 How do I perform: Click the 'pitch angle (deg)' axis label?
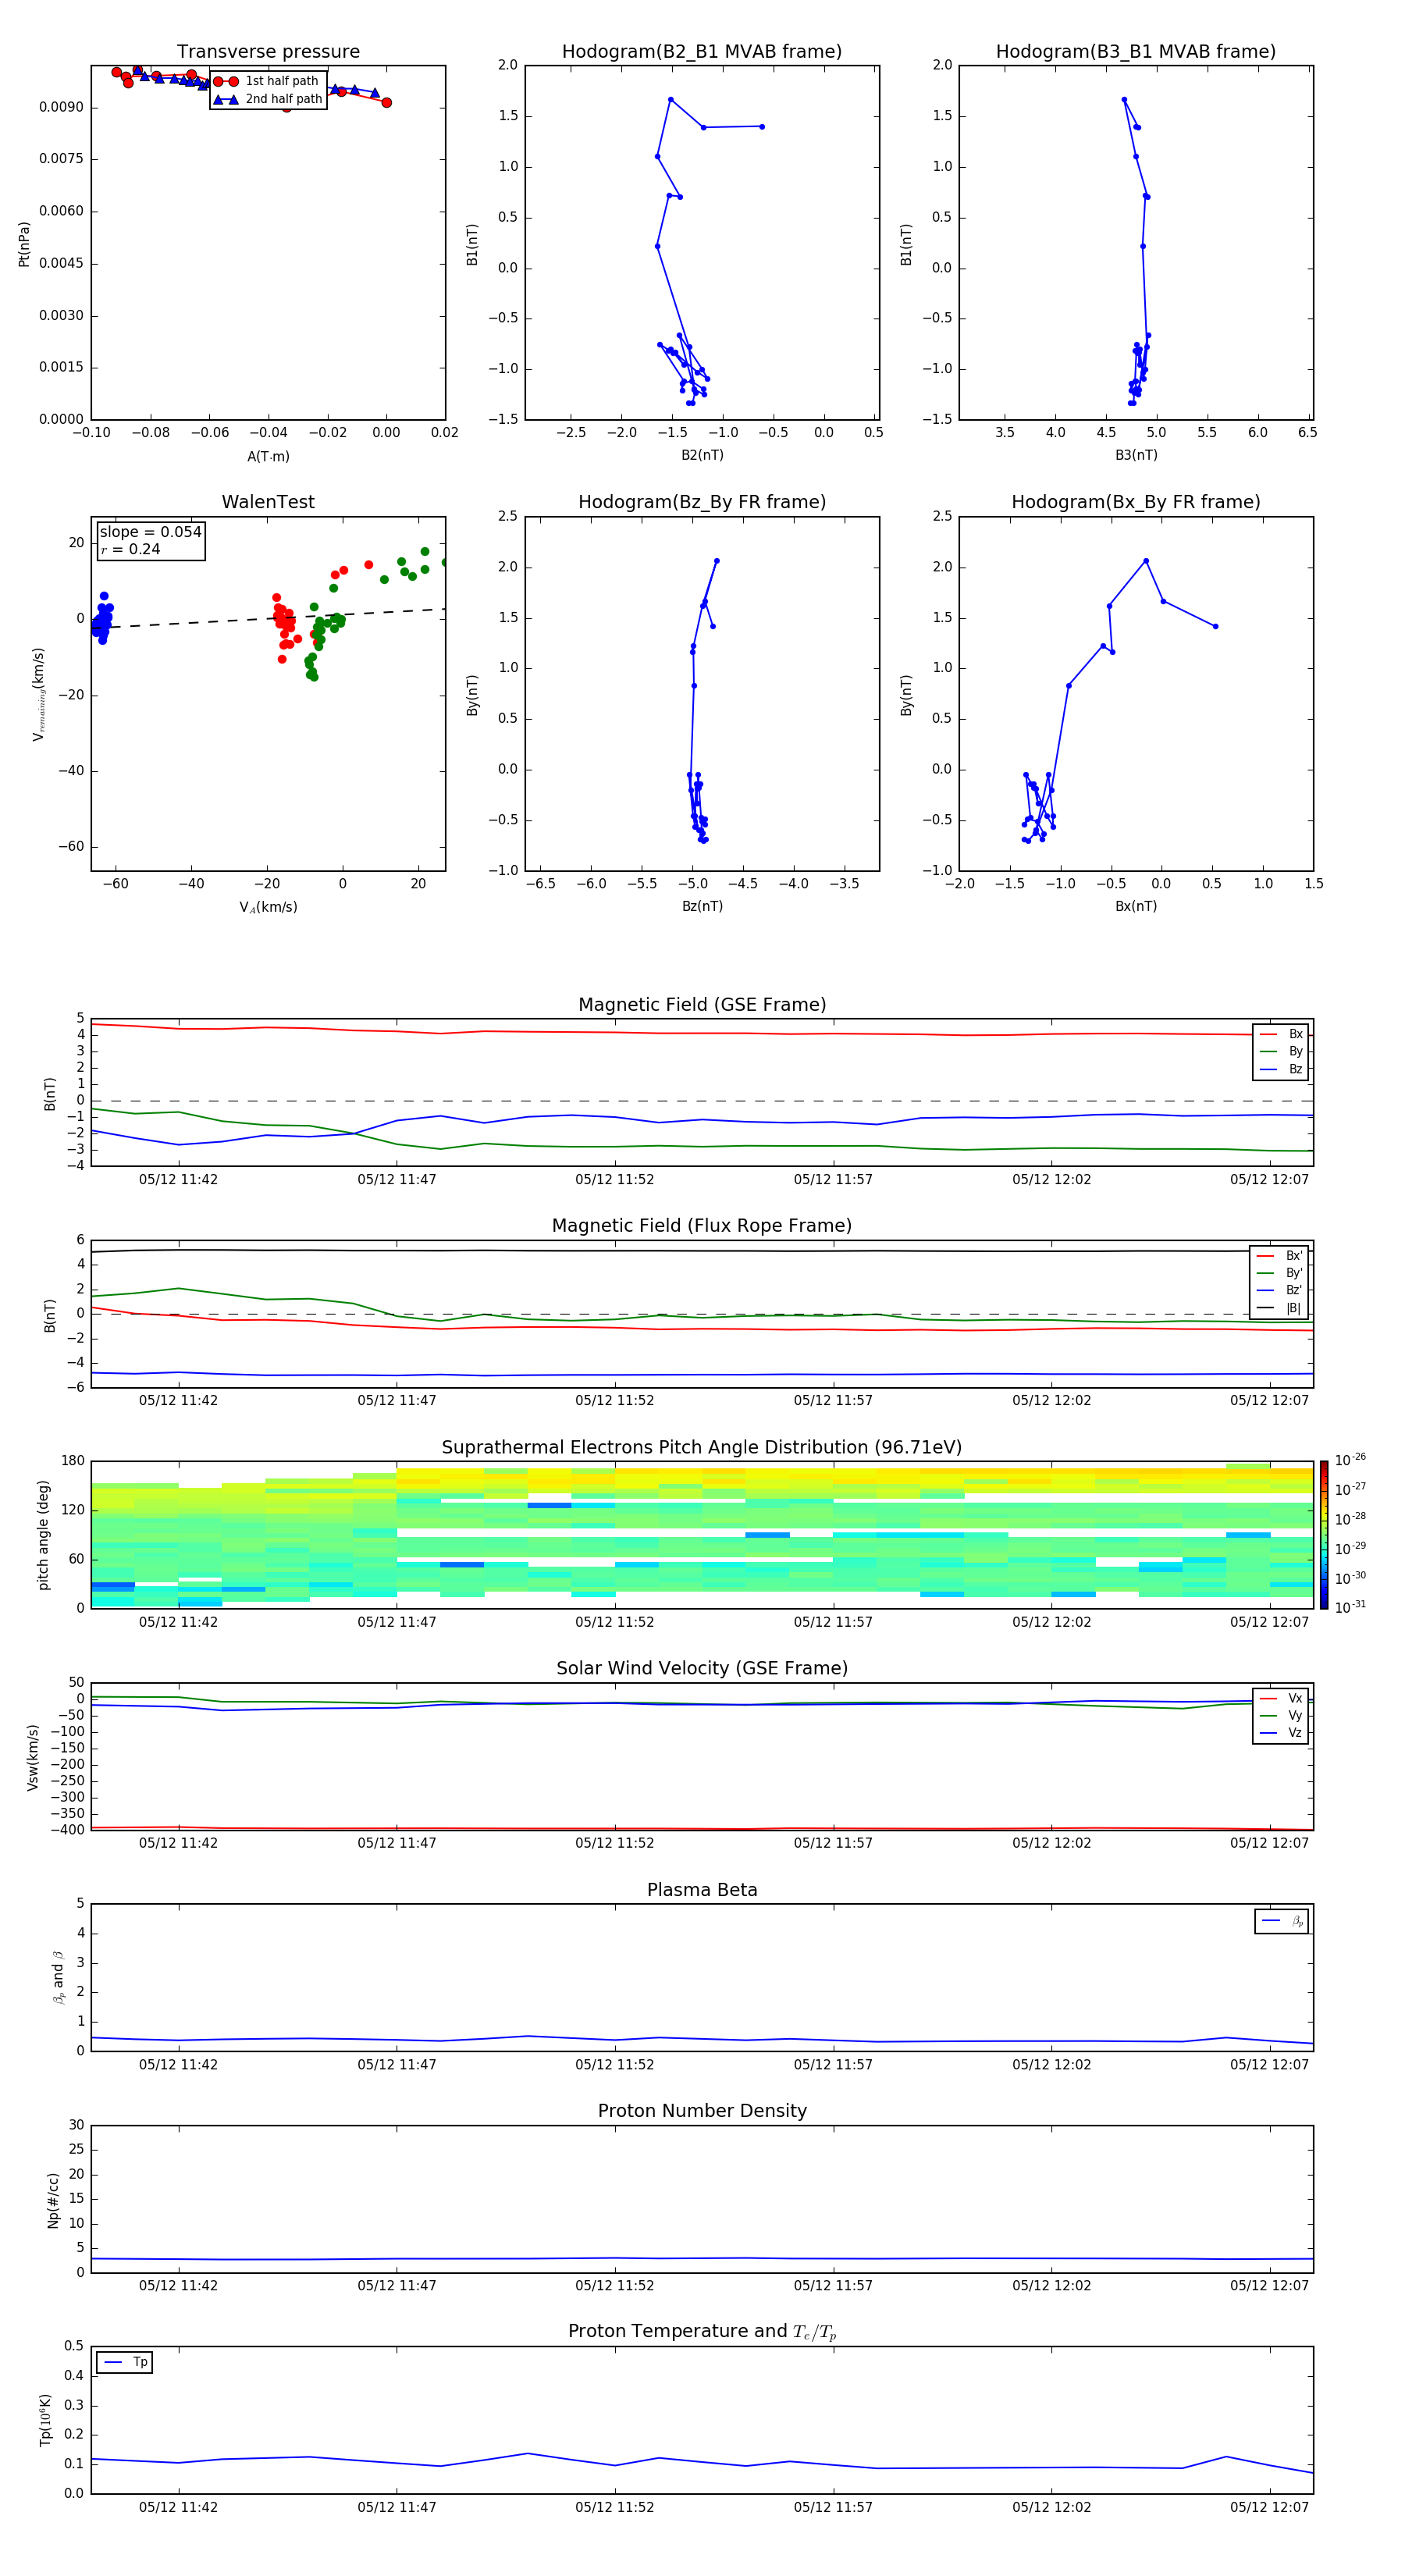[x=43, y=1535]
